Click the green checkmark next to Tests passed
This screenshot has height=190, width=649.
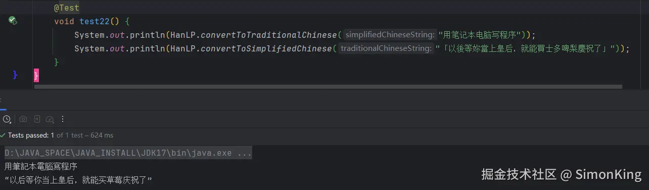click(3, 136)
